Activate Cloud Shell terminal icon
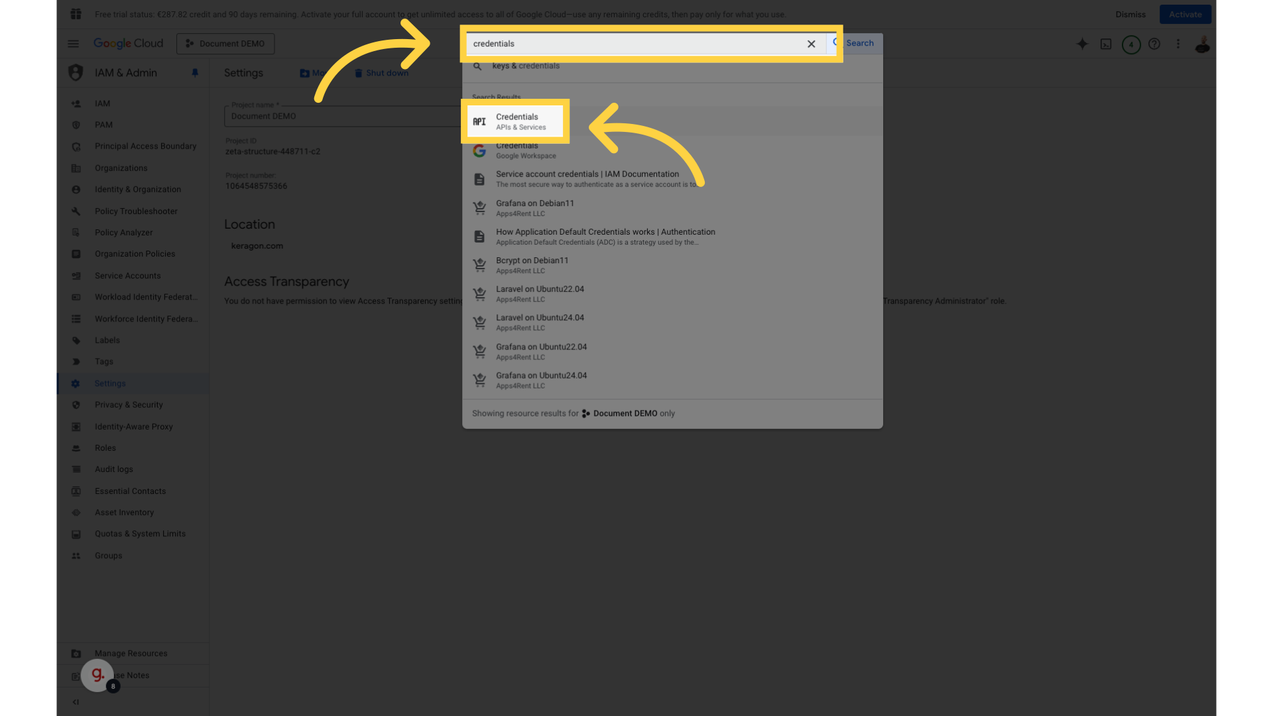 [1106, 44]
